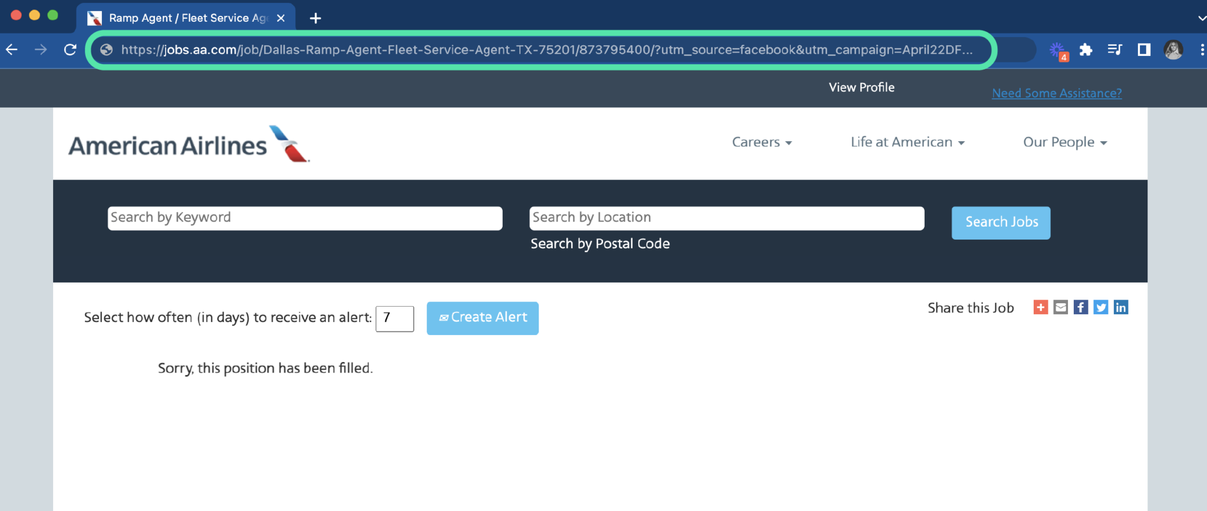Share the job via LinkedIn
1207x511 pixels.
click(1121, 307)
